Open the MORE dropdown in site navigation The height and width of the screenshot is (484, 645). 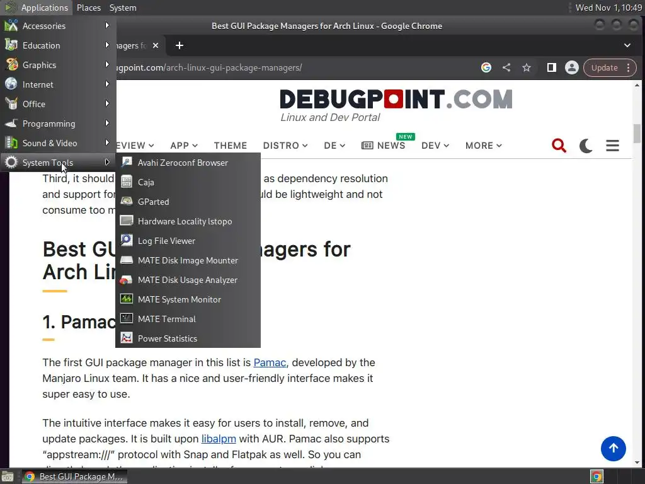483,146
